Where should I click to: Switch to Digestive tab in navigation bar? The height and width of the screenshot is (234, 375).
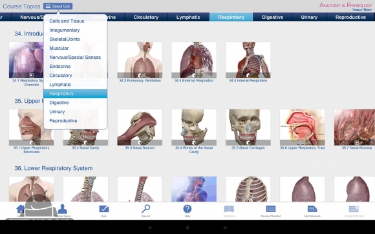[x=272, y=17]
